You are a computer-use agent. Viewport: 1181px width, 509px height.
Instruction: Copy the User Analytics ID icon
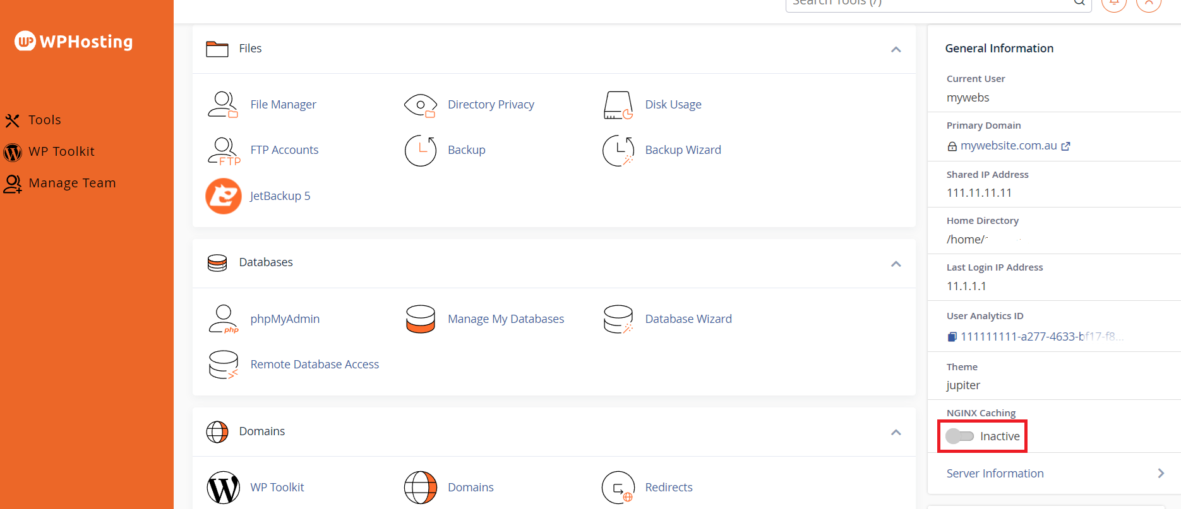point(952,337)
